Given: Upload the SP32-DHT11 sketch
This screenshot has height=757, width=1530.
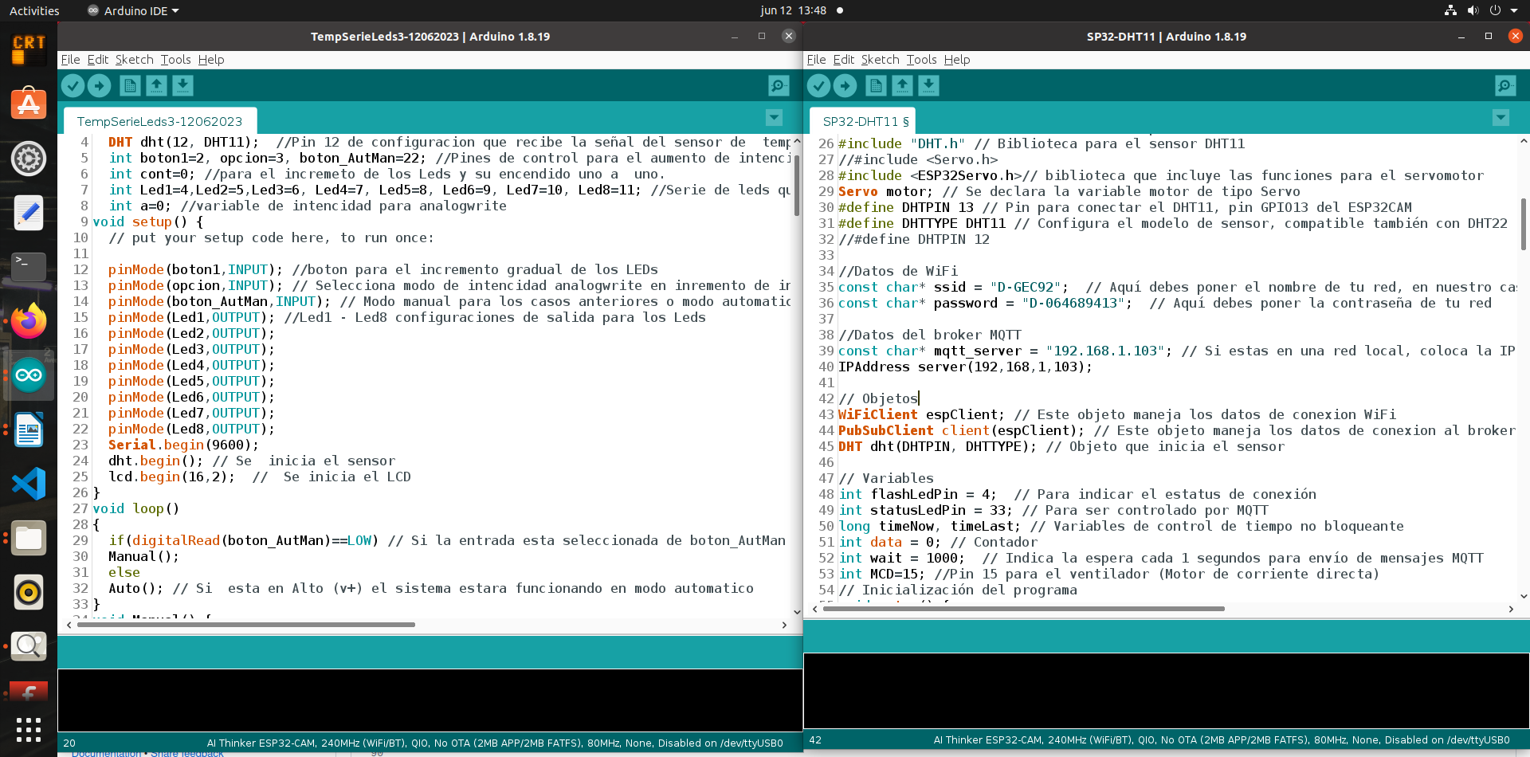Looking at the screenshot, I should pyautogui.click(x=845, y=85).
